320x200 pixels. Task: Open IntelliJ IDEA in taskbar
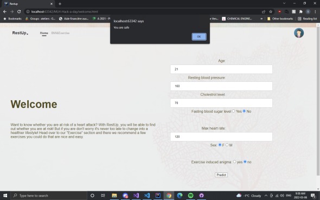(158, 196)
